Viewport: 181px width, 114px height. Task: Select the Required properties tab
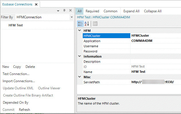tap(92, 11)
